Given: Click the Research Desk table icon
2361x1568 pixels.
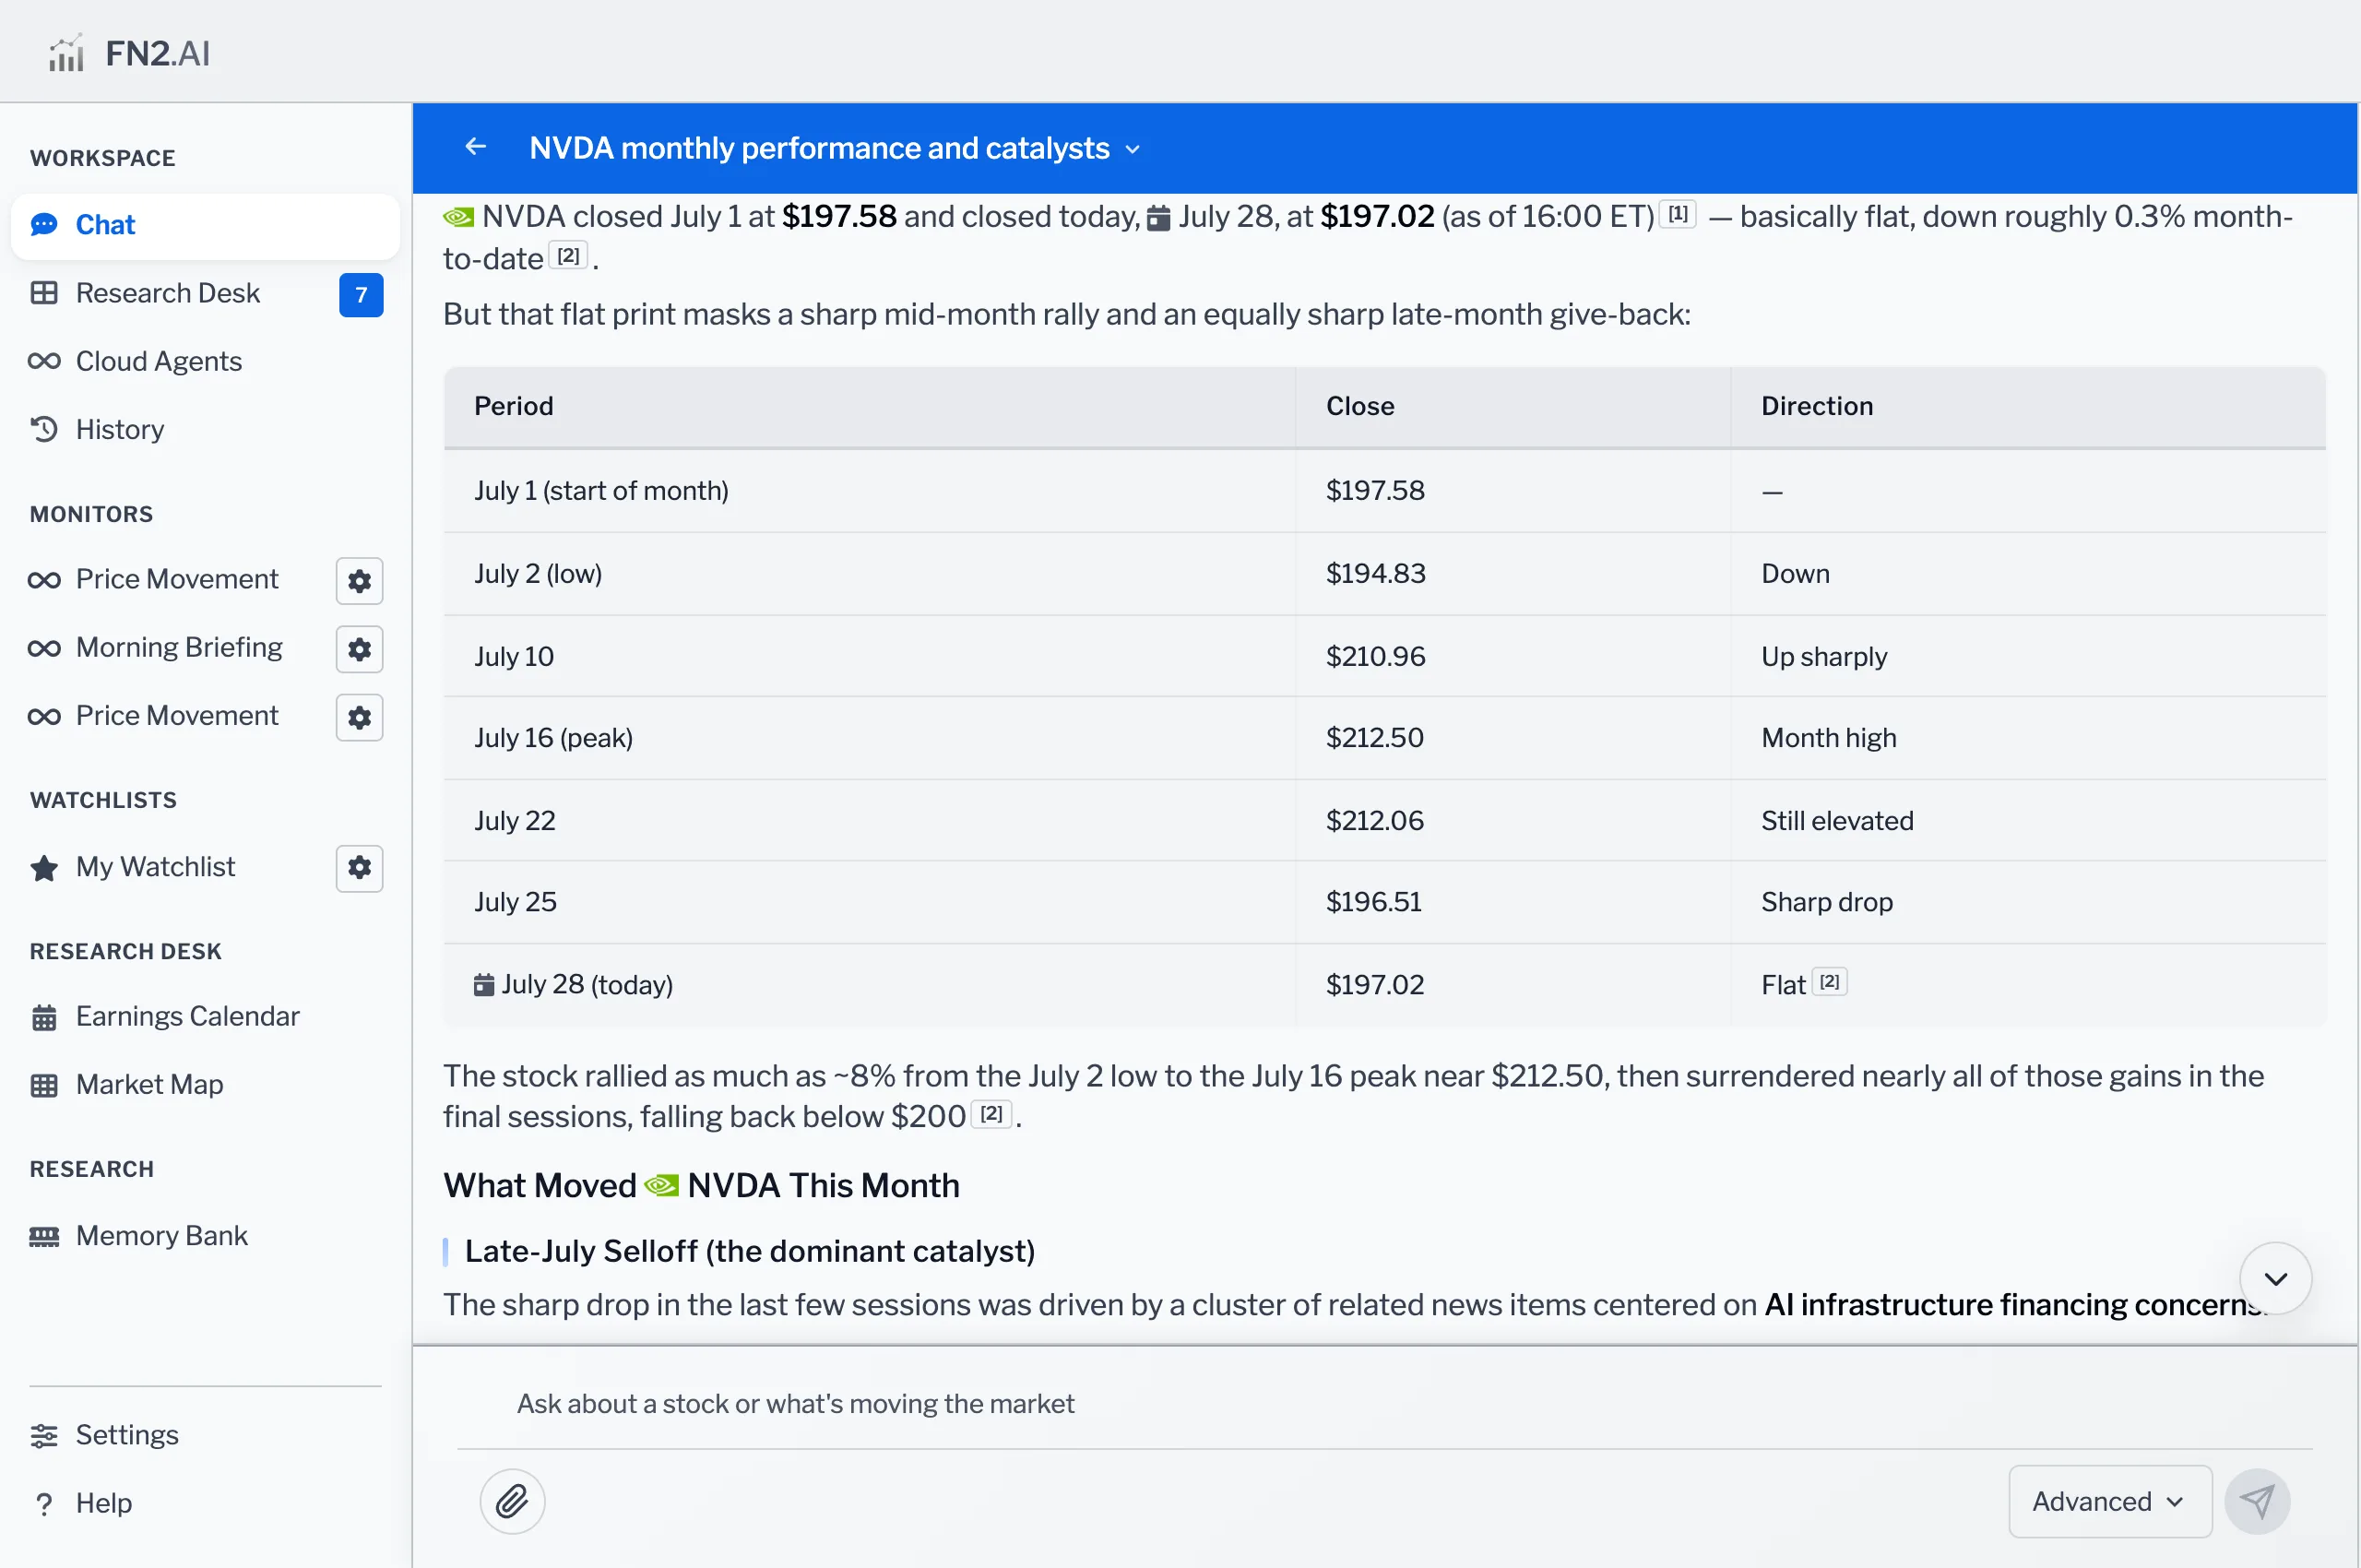Looking at the screenshot, I should 44,293.
